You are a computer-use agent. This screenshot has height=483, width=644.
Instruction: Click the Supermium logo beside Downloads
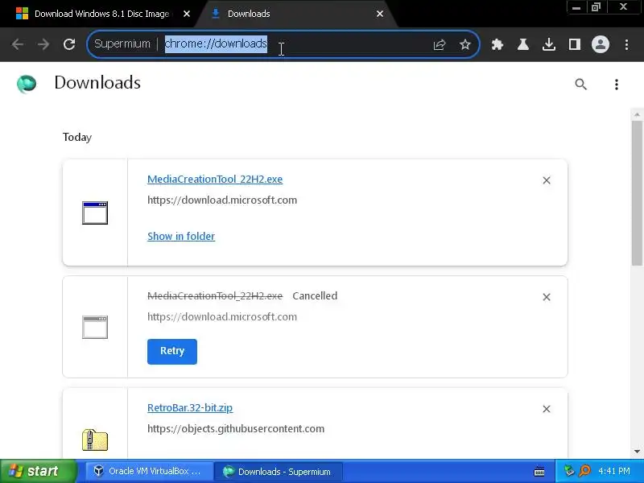point(27,84)
